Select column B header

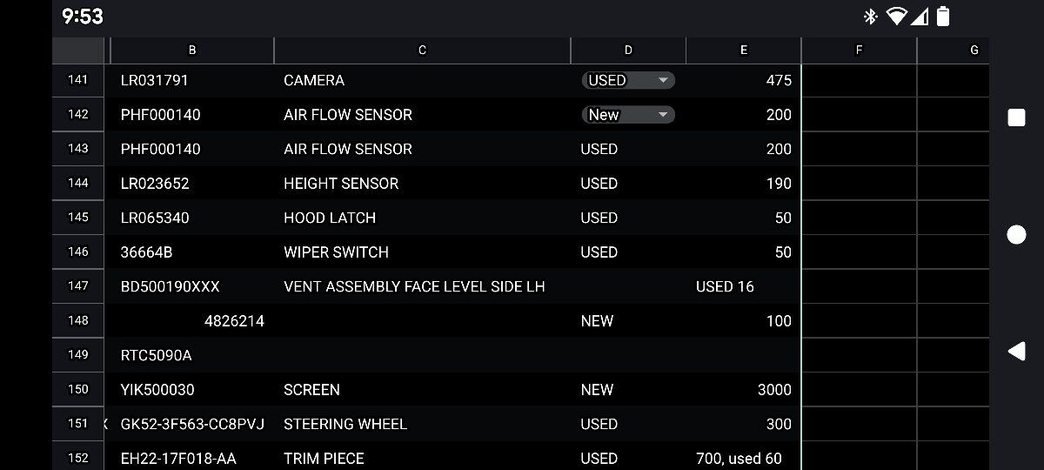tap(192, 50)
